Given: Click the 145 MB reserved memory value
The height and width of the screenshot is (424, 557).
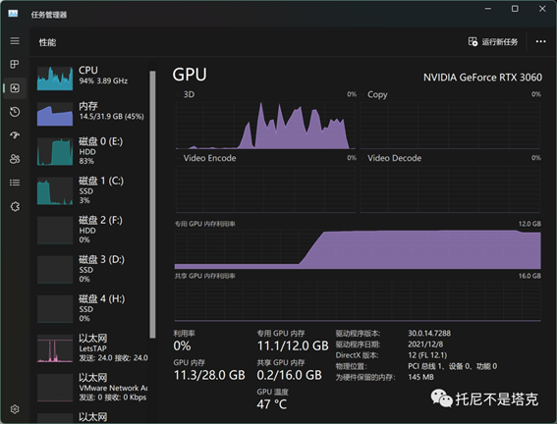Looking at the screenshot, I should 421,377.
